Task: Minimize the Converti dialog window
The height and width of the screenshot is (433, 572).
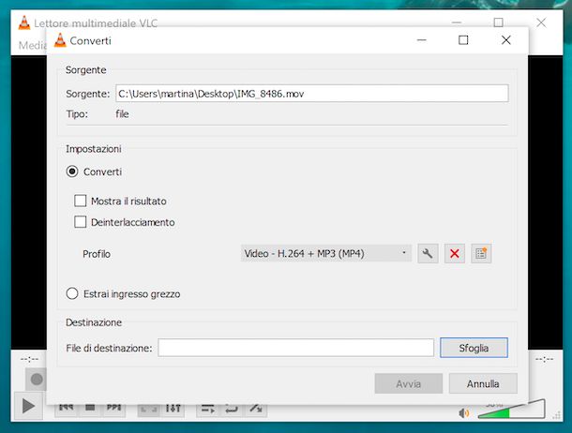Action: [422, 40]
